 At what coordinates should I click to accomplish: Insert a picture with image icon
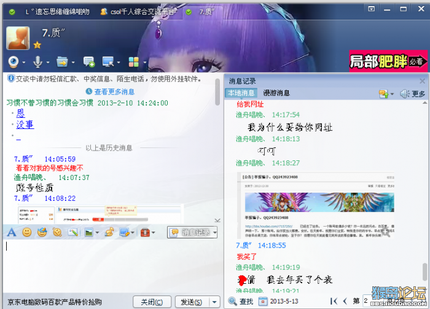coord(89,232)
